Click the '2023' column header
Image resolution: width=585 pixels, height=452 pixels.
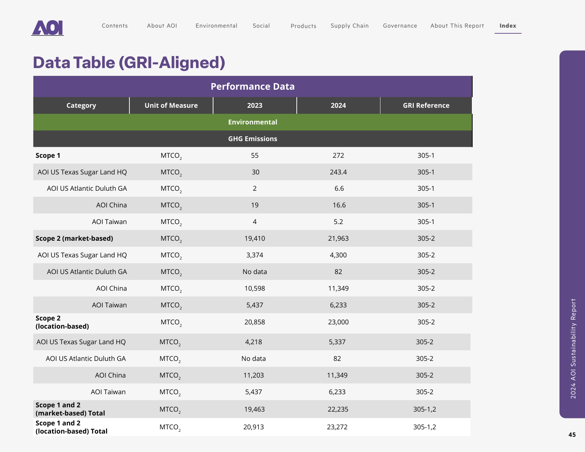[255, 106]
